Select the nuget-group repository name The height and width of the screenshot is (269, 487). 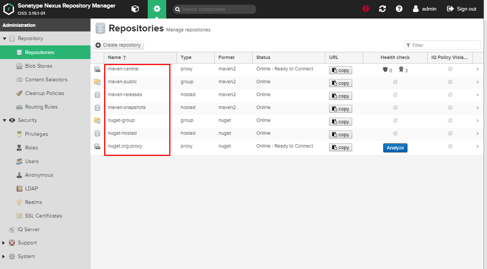[x=121, y=120]
